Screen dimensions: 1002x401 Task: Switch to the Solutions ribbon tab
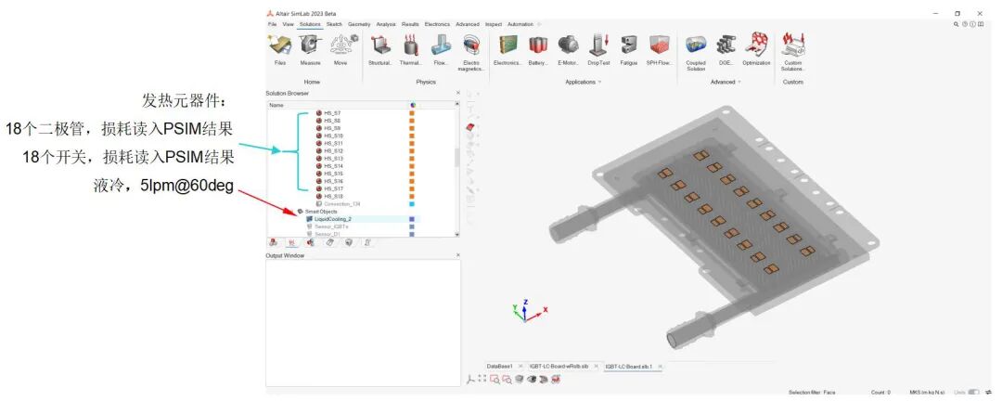pos(310,24)
